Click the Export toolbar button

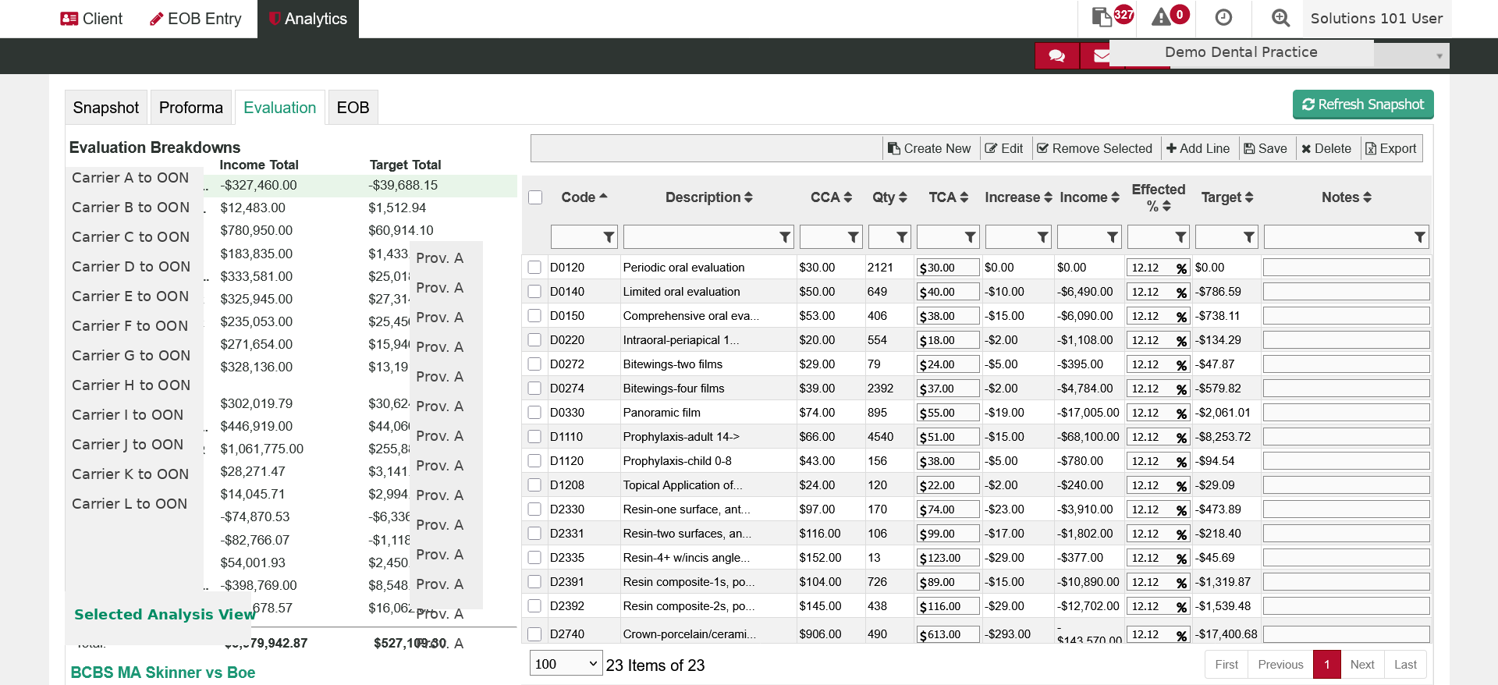[x=1391, y=148]
